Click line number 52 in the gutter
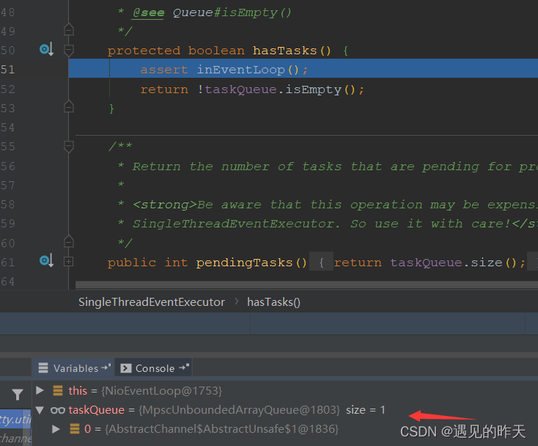Screen dimensions: 538x446 click(x=7, y=89)
